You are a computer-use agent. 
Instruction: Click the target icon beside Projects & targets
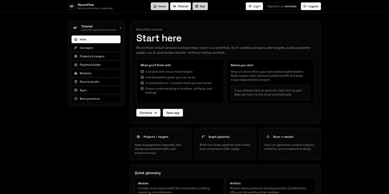point(76,56)
